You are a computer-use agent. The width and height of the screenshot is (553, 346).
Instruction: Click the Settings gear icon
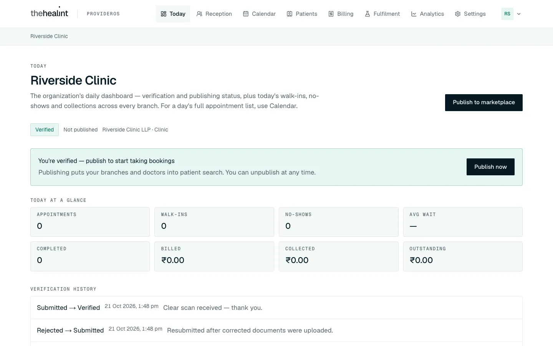(x=458, y=14)
